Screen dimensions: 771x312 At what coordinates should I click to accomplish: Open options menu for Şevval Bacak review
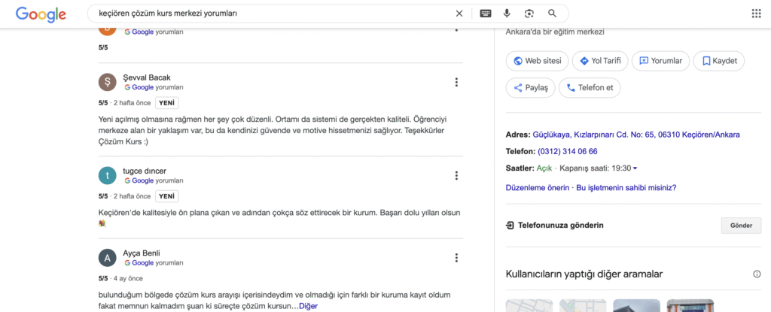456,82
